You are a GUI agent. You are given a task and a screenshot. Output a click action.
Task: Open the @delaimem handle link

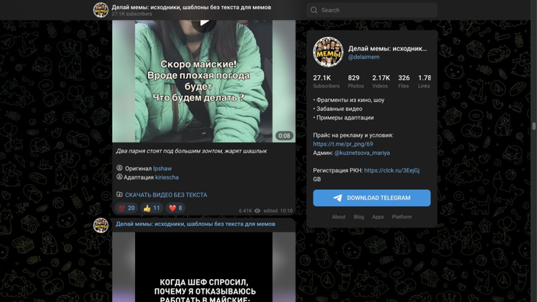tap(364, 57)
